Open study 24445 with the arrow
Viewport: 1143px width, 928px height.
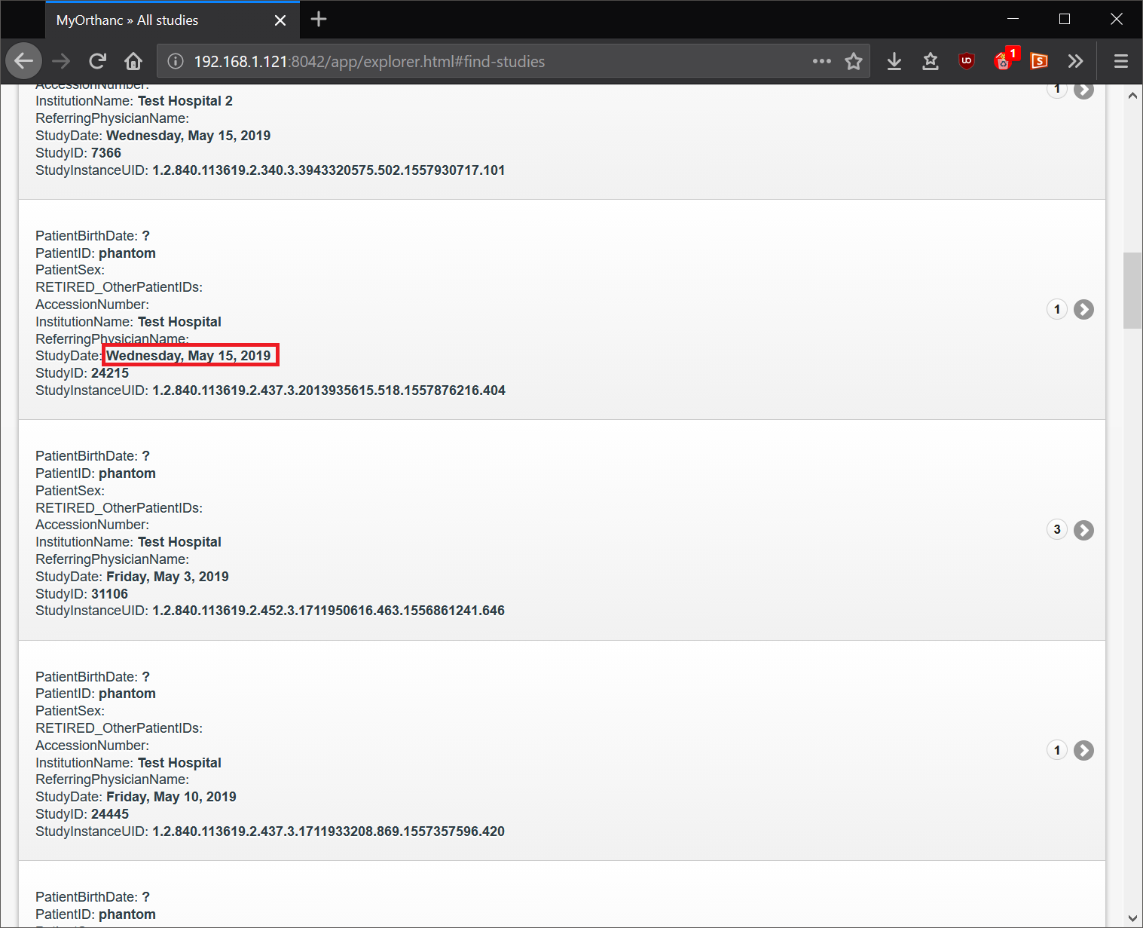pyautogui.click(x=1083, y=751)
